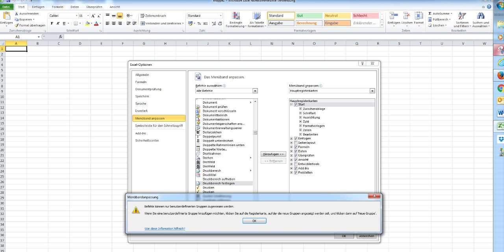Click the Zeilenumbruch wrap text button
This screenshot has width=504, height=252.
click(153, 16)
